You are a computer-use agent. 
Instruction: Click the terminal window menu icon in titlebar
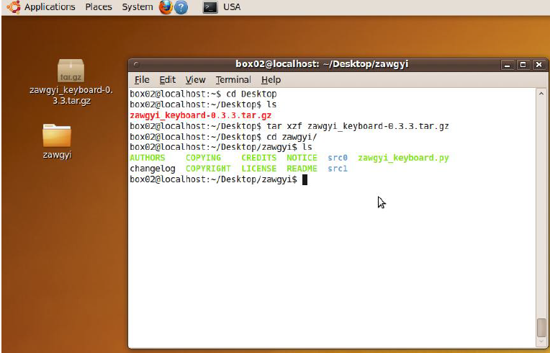coord(137,64)
